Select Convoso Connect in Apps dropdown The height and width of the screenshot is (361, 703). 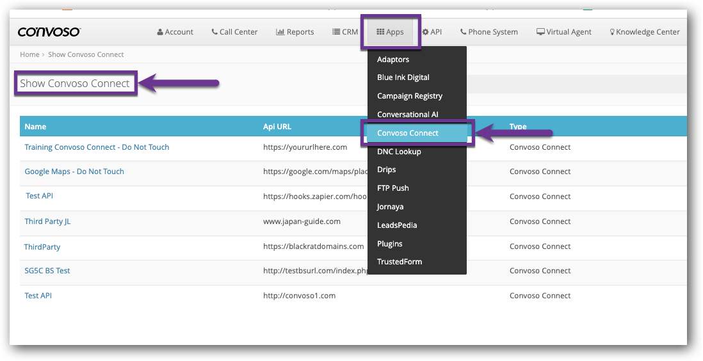417,132
